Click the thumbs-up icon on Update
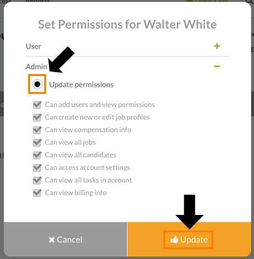 click(x=175, y=240)
